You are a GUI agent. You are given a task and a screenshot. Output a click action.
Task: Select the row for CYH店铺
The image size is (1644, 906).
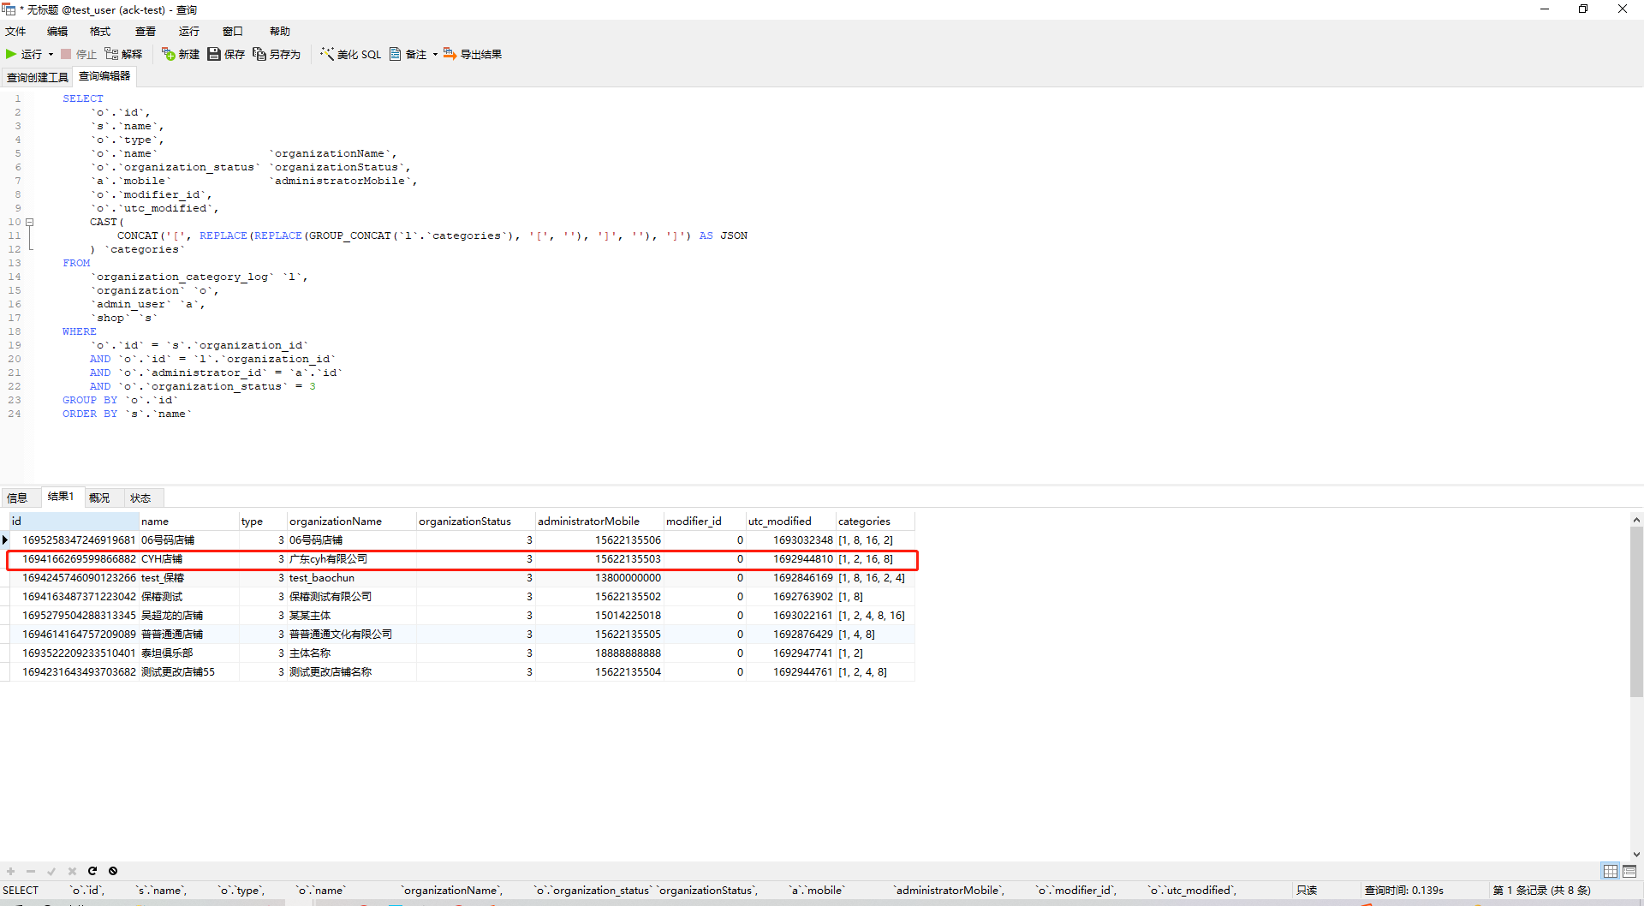[462, 559]
